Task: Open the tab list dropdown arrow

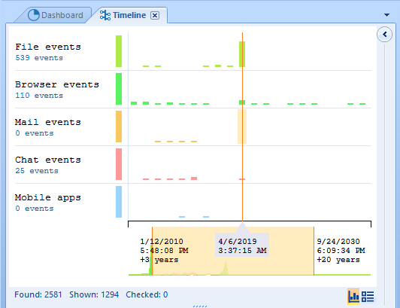Action: [x=386, y=15]
